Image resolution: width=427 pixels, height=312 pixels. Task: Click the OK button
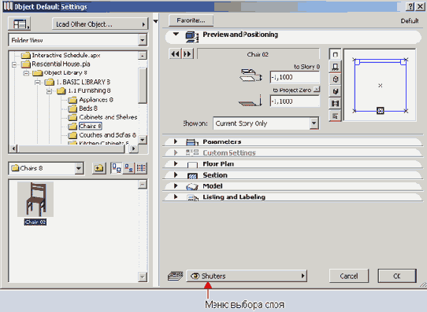(397, 276)
